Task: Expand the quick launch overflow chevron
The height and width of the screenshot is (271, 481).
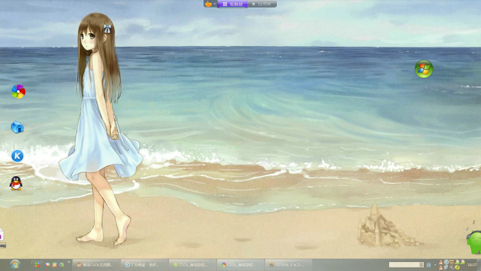Action: coord(69,262)
